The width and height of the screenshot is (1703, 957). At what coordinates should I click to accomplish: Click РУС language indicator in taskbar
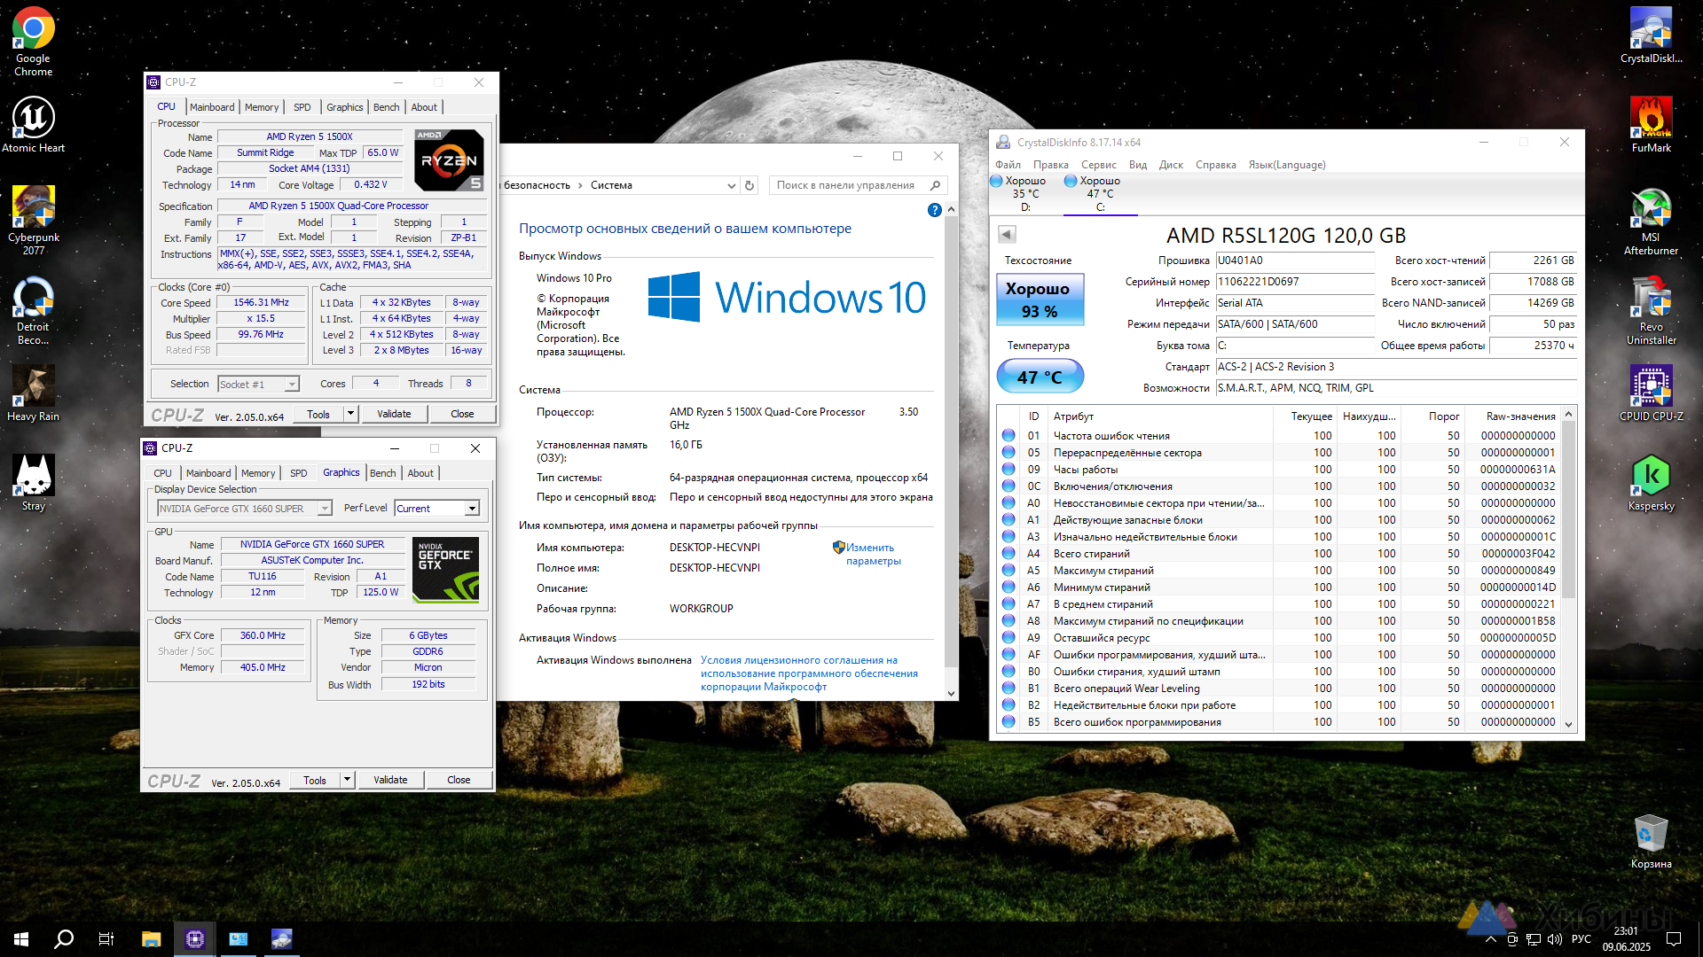click(1581, 939)
